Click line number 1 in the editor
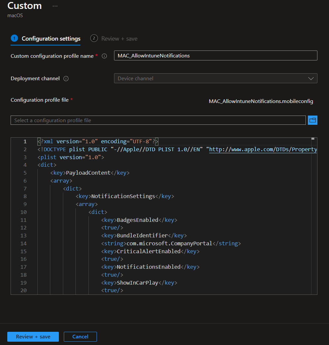 [x=25, y=142]
